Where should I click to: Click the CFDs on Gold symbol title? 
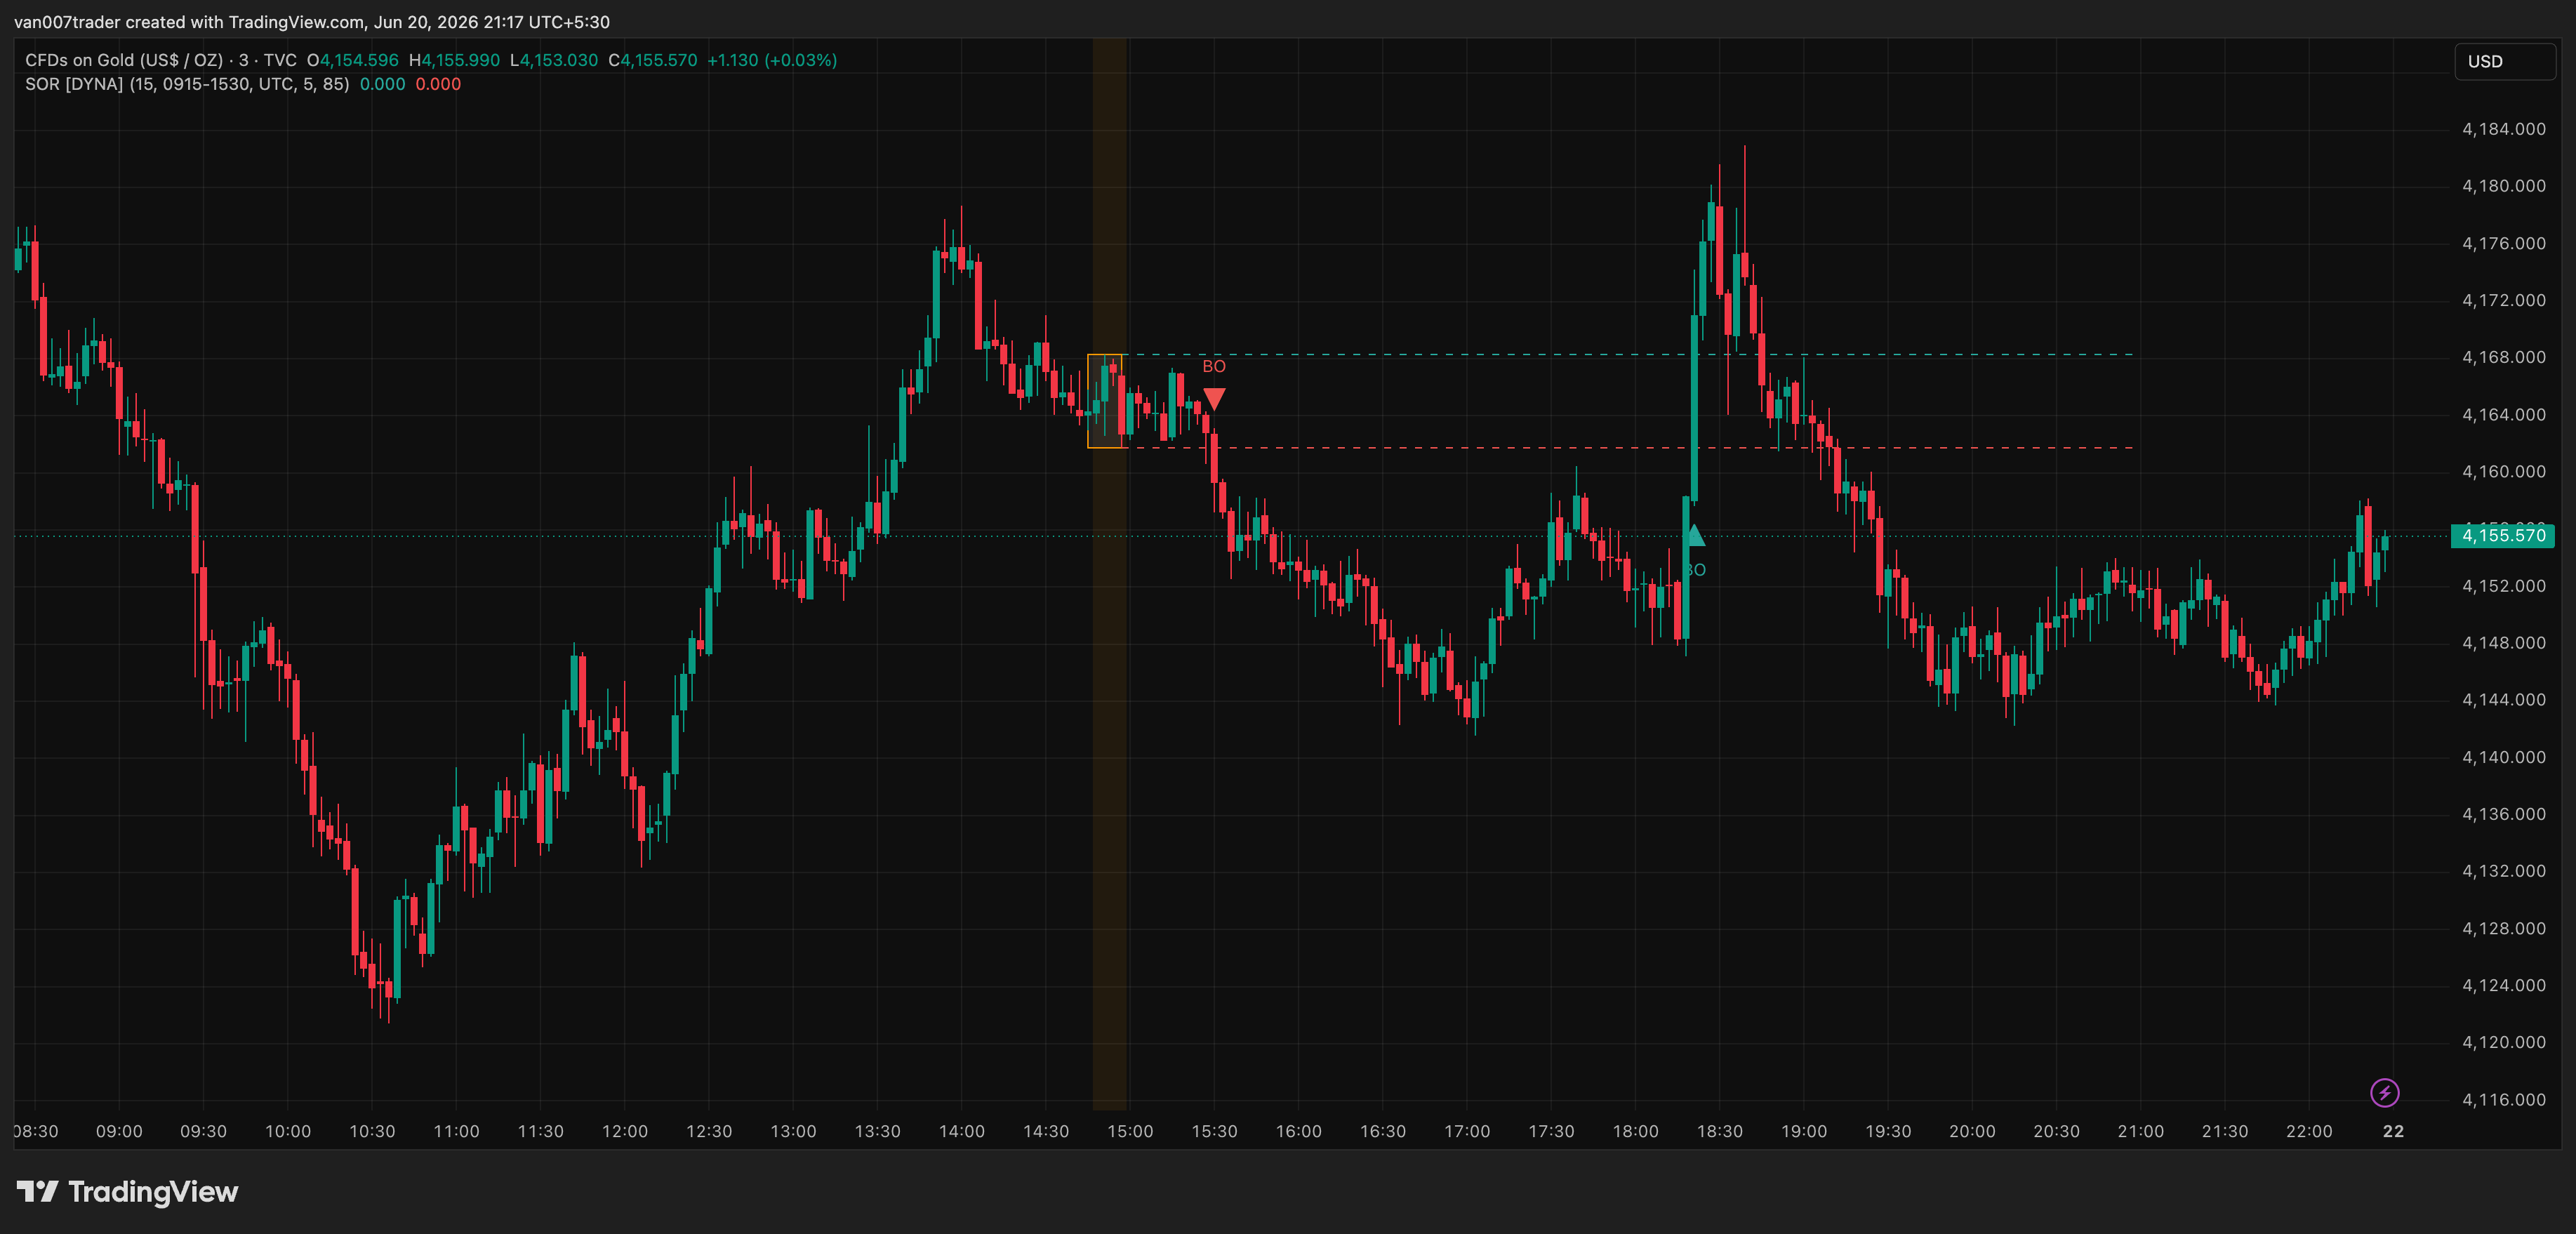161,60
